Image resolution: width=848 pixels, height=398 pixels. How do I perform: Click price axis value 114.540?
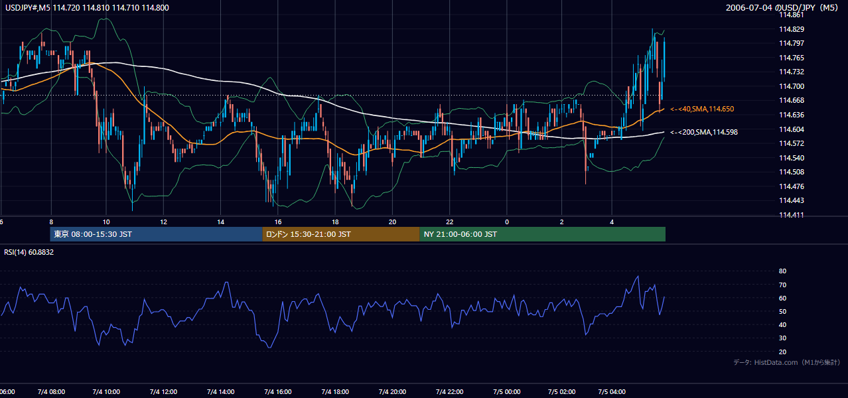pos(792,158)
